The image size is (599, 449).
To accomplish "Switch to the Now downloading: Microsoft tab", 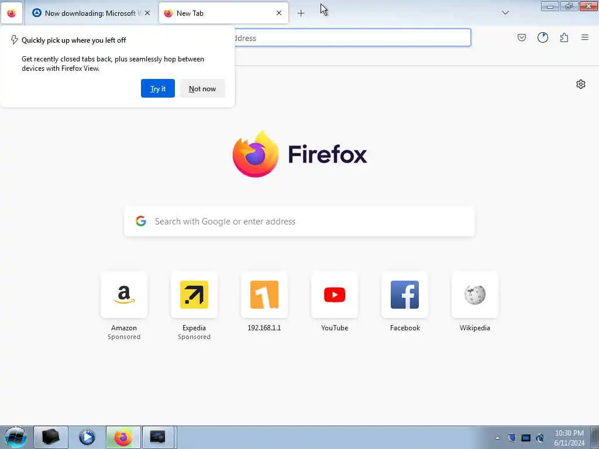I will pos(91,13).
